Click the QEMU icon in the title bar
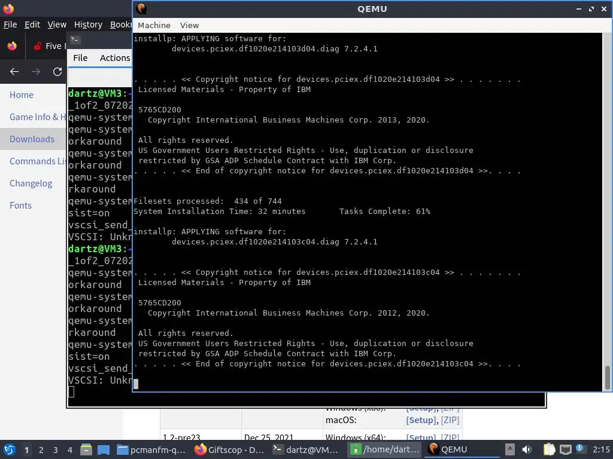The height and width of the screenshot is (459, 613). point(141,8)
